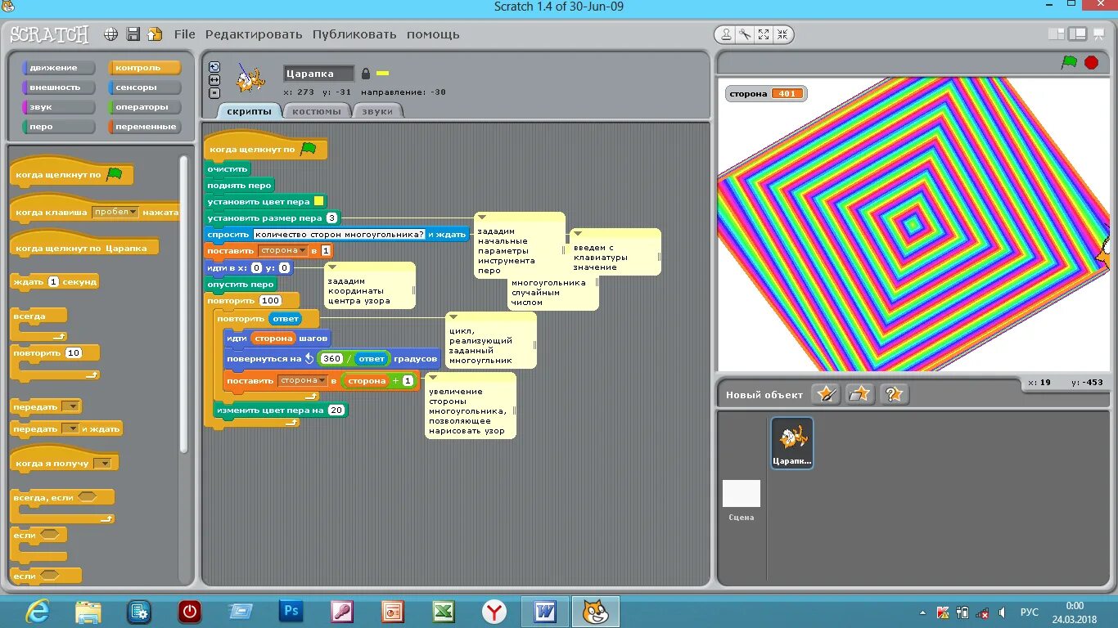This screenshot has width=1118, height=628.
Task: Switch to the звуки tab
Action: pyautogui.click(x=377, y=111)
